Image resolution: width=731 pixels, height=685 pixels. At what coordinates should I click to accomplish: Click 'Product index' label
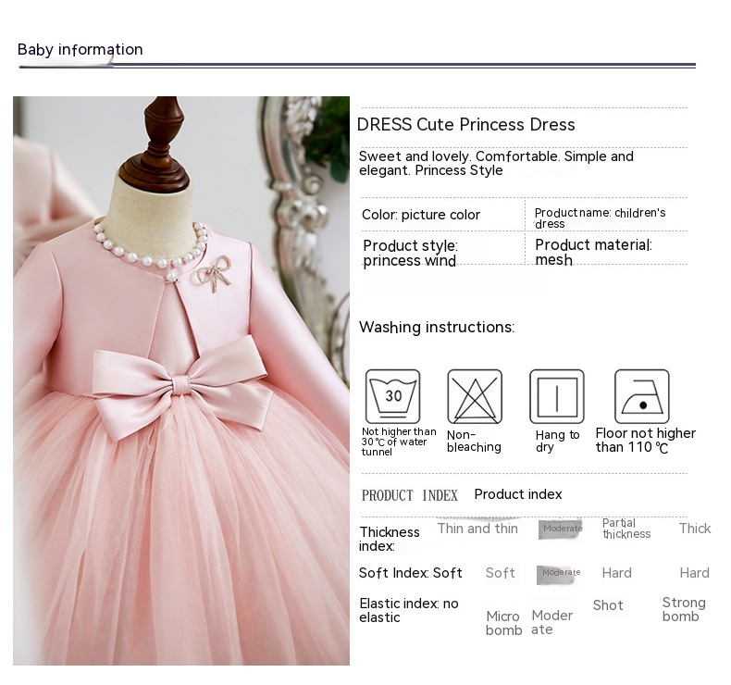(518, 494)
